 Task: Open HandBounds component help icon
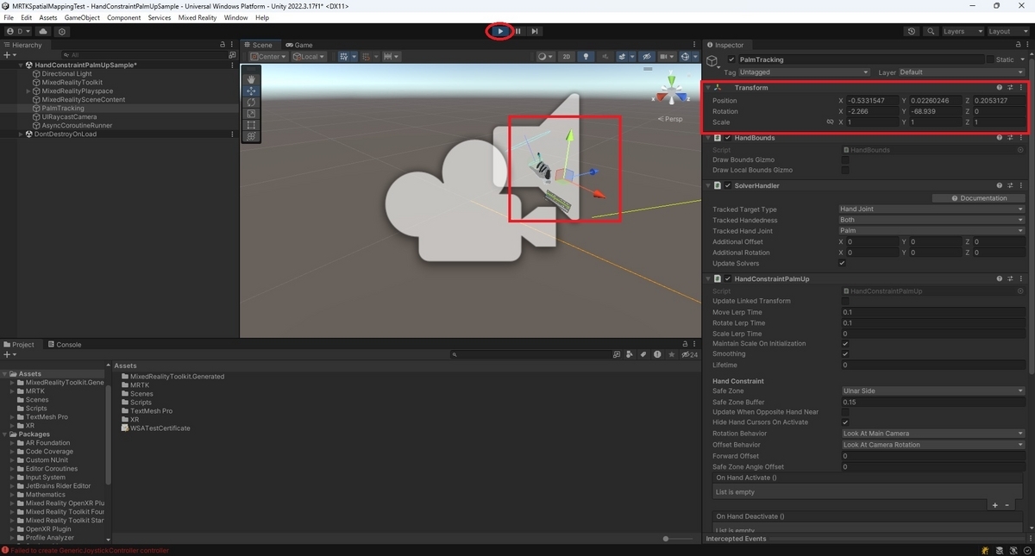(1000, 138)
